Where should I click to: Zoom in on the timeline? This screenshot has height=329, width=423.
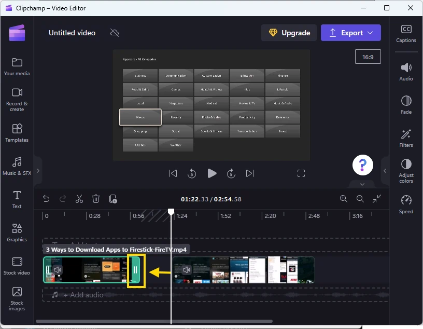click(x=343, y=199)
